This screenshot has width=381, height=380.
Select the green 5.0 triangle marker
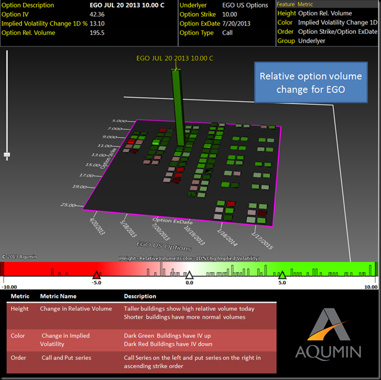[282, 275]
